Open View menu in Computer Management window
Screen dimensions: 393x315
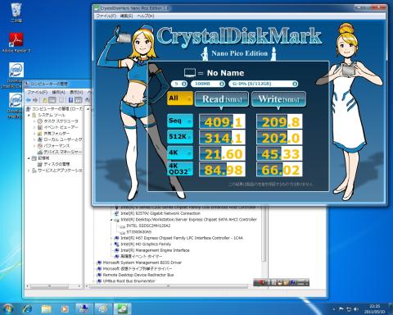(76, 92)
